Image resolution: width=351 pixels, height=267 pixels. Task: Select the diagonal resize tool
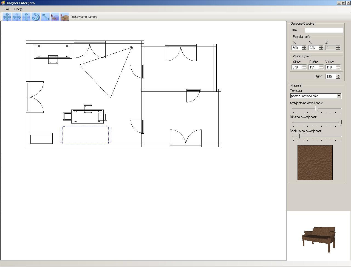46,17
